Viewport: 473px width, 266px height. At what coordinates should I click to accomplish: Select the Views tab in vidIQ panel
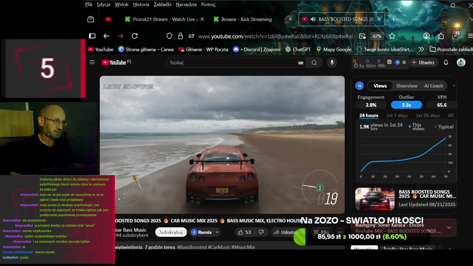[380, 86]
